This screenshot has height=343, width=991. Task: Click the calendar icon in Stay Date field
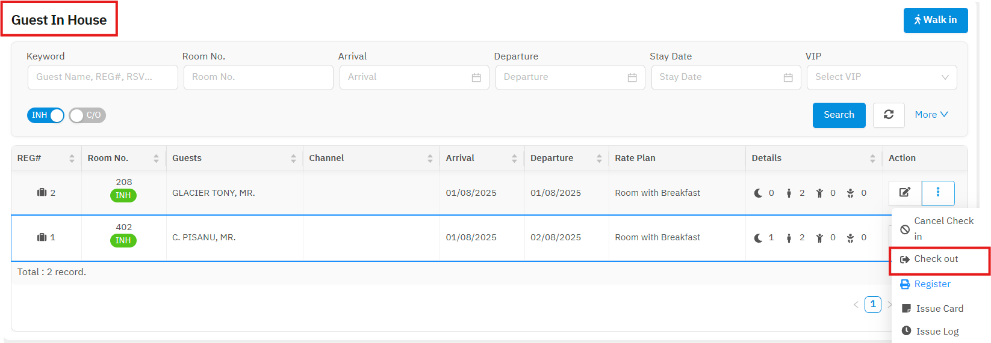coord(788,77)
